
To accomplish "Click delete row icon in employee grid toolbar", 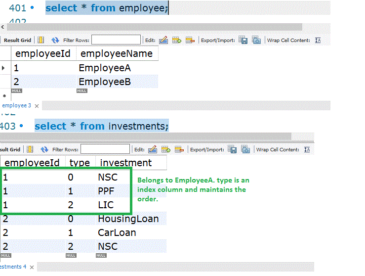I will pyautogui.click(x=190, y=40).
